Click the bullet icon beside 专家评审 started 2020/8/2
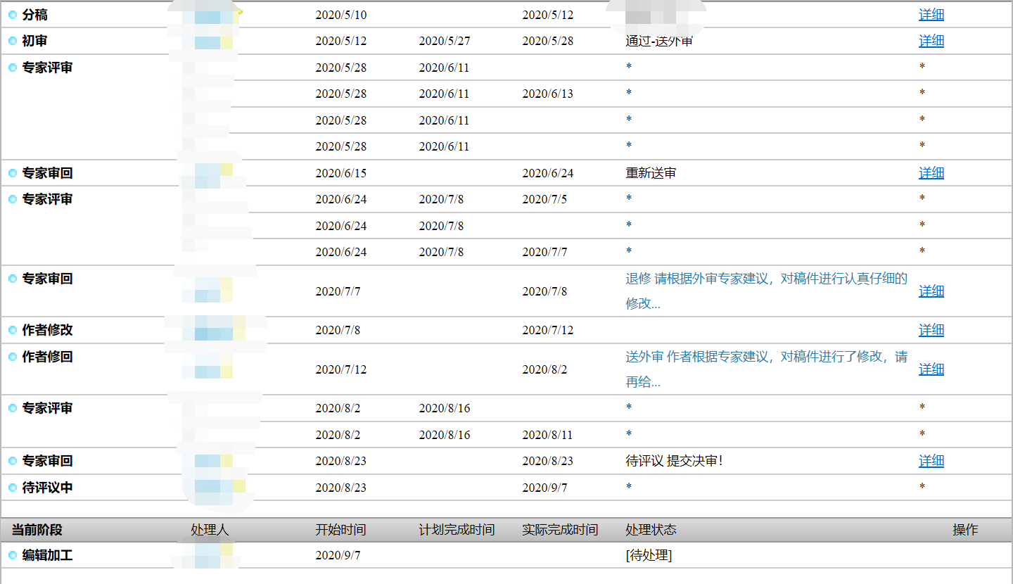Image resolution: width=1013 pixels, height=584 pixels. [x=13, y=408]
